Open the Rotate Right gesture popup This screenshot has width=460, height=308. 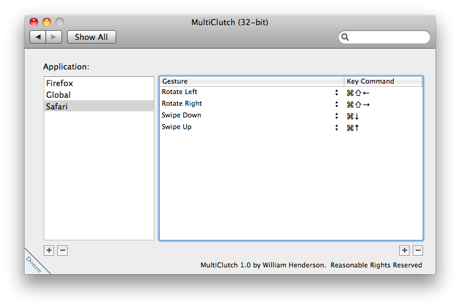336,105
